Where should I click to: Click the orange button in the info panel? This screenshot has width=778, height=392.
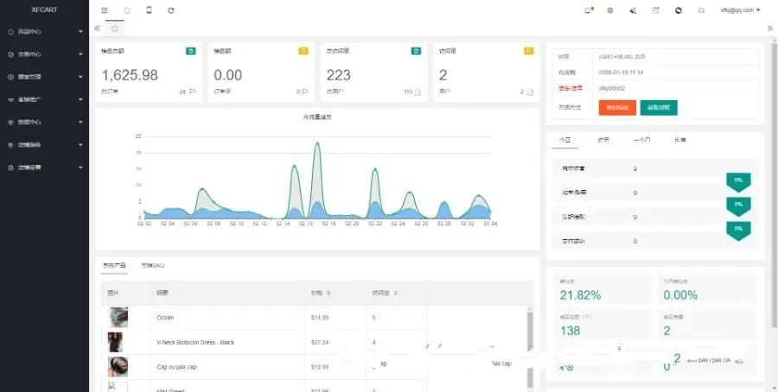(x=617, y=108)
